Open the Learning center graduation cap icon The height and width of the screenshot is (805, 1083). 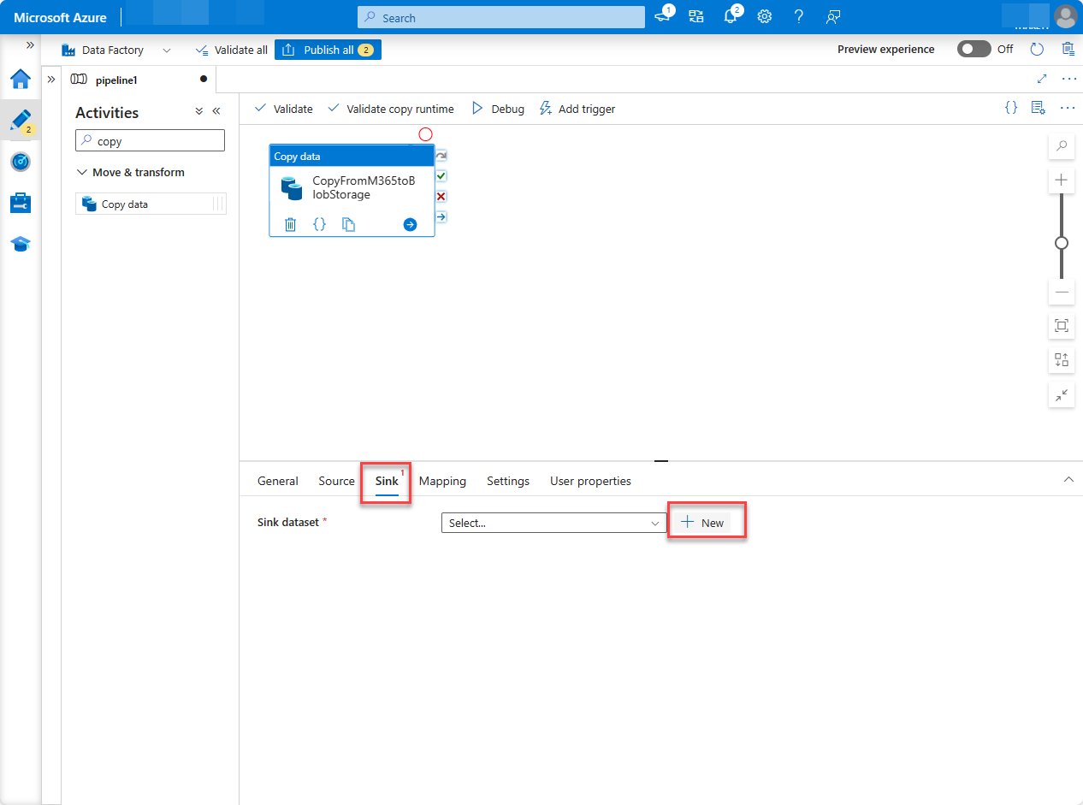pyautogui.click(x=20, y=244)
